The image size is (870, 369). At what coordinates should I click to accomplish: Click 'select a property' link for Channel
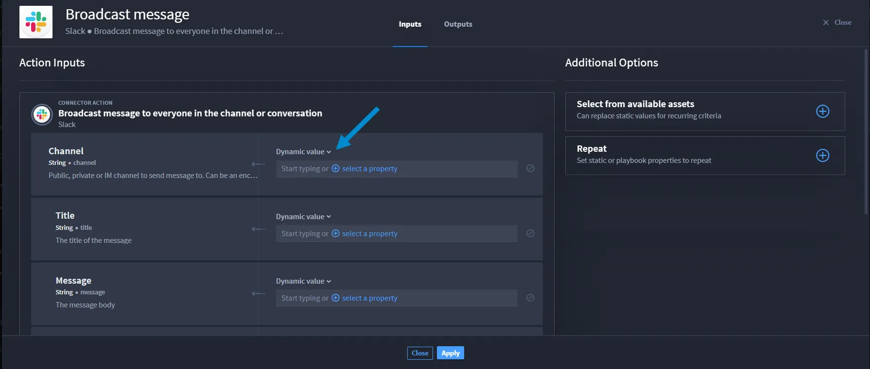(369, 169)
